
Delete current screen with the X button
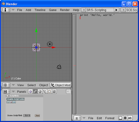(x=116, y=10)
